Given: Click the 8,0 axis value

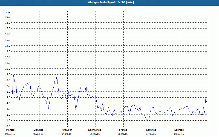Looking at the screenshot, I should (8, 80).
